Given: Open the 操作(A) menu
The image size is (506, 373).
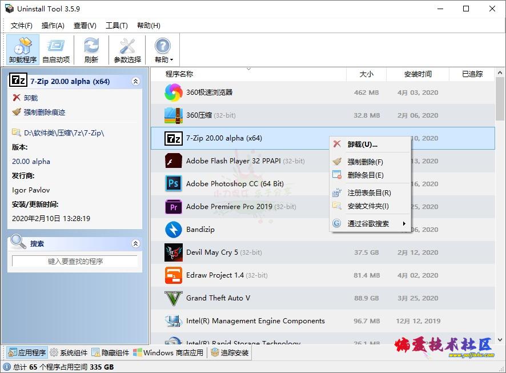Looking at the screenshot, I should pos(53,26).
